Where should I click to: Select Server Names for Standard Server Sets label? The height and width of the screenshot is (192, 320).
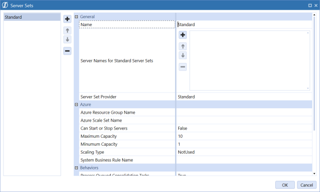[x=117, y=61]
